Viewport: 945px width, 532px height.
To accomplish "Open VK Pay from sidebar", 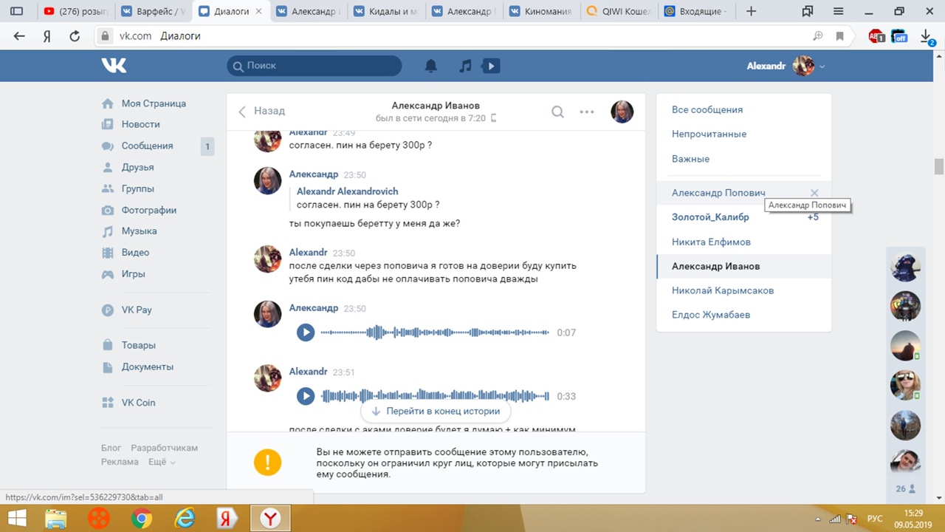I will pyautogui.click(x=137, y=310).
